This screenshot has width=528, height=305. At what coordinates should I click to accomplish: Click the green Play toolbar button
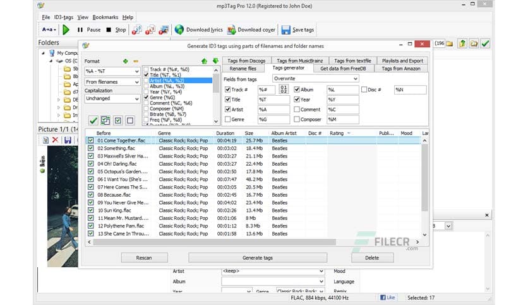click(x=66, y=30)
